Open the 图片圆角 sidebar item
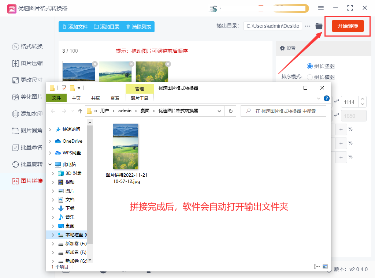Screen dimensions: 375x278 click(27, 130)
